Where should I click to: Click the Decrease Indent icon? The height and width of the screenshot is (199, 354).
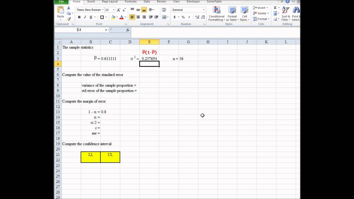[151, 17]
